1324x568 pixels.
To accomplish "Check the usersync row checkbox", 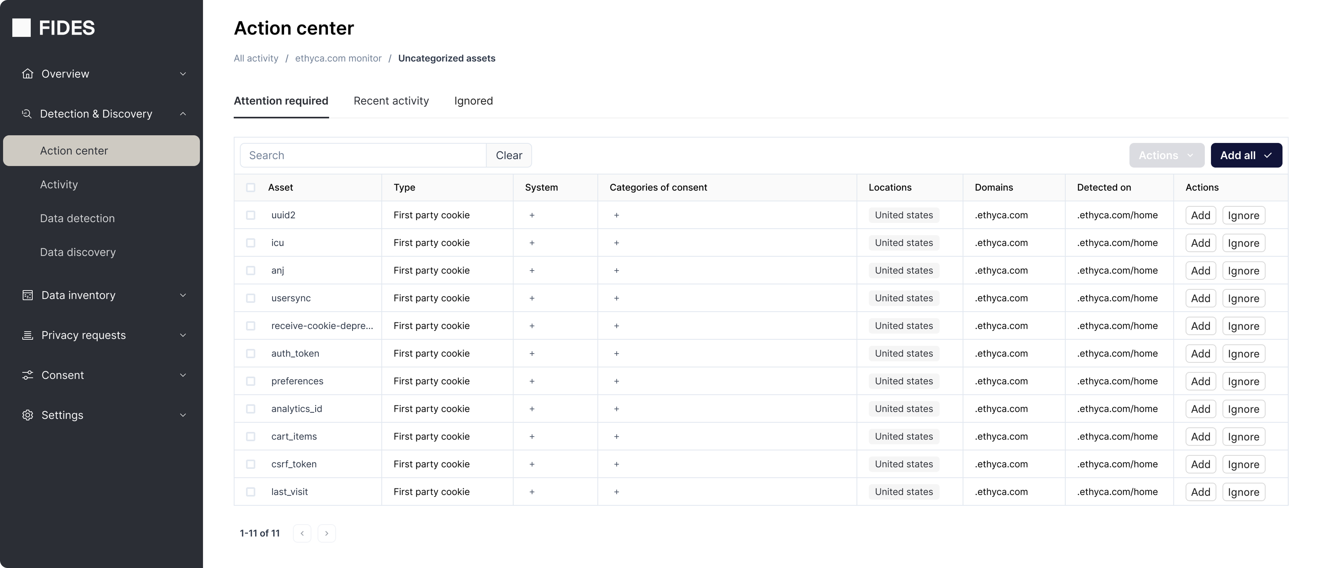I will (250, 298).
